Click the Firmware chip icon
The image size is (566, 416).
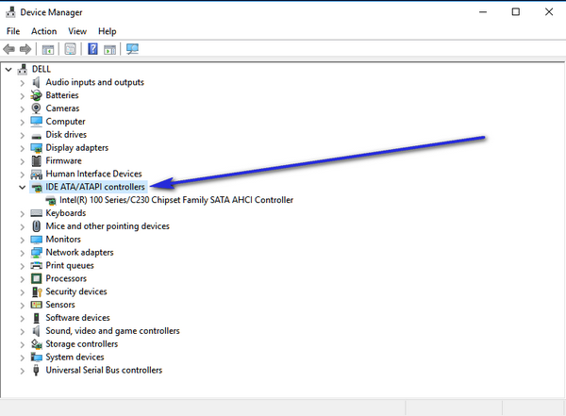tap(36, 160)
